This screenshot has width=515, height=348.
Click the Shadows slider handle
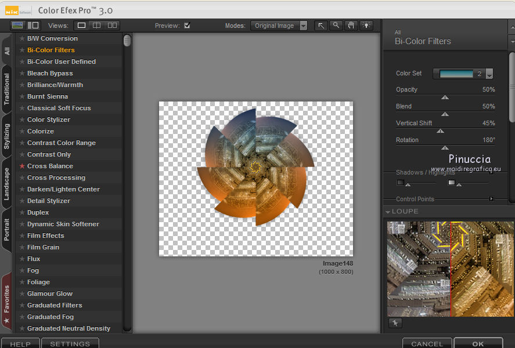408,185
